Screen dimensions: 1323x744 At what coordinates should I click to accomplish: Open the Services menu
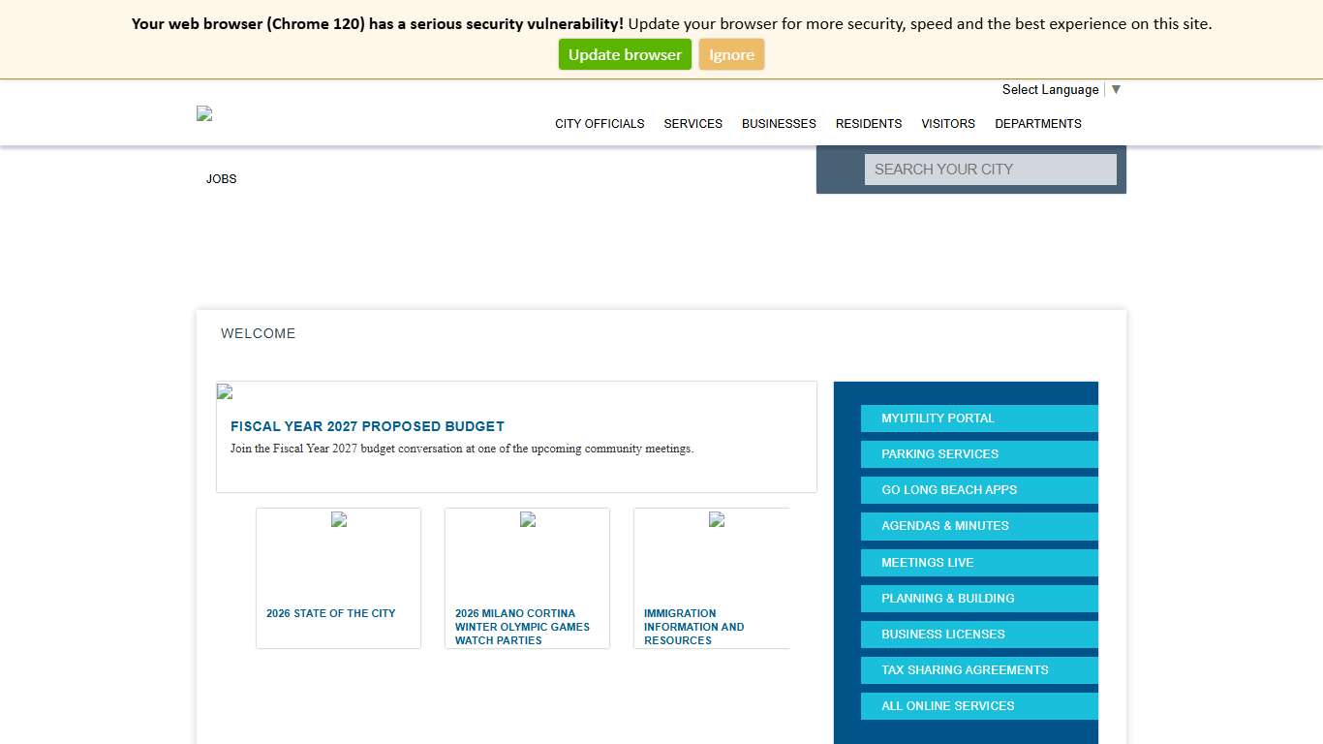692,124
